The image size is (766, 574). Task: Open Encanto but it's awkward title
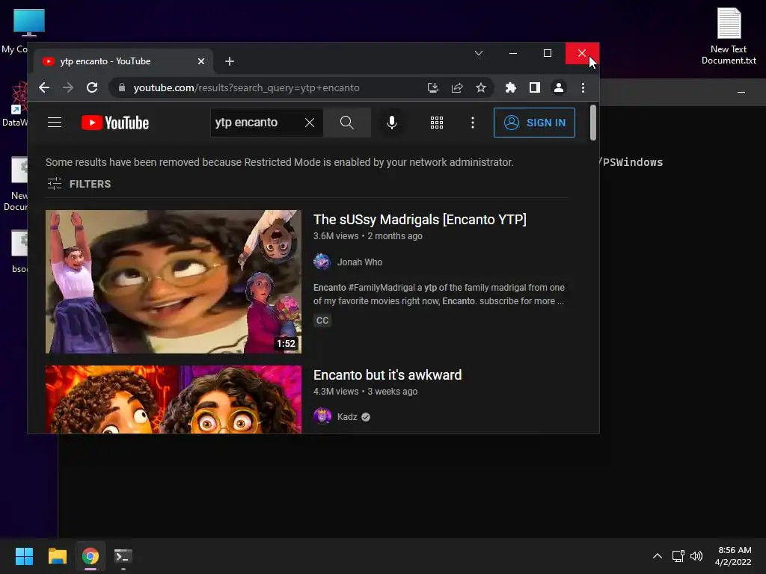[x=387, y=375]
